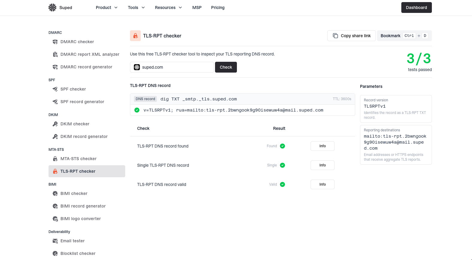This screenshot has width=472, height=260.
Task: Click the green check beside Found
Action: (282, 146)
